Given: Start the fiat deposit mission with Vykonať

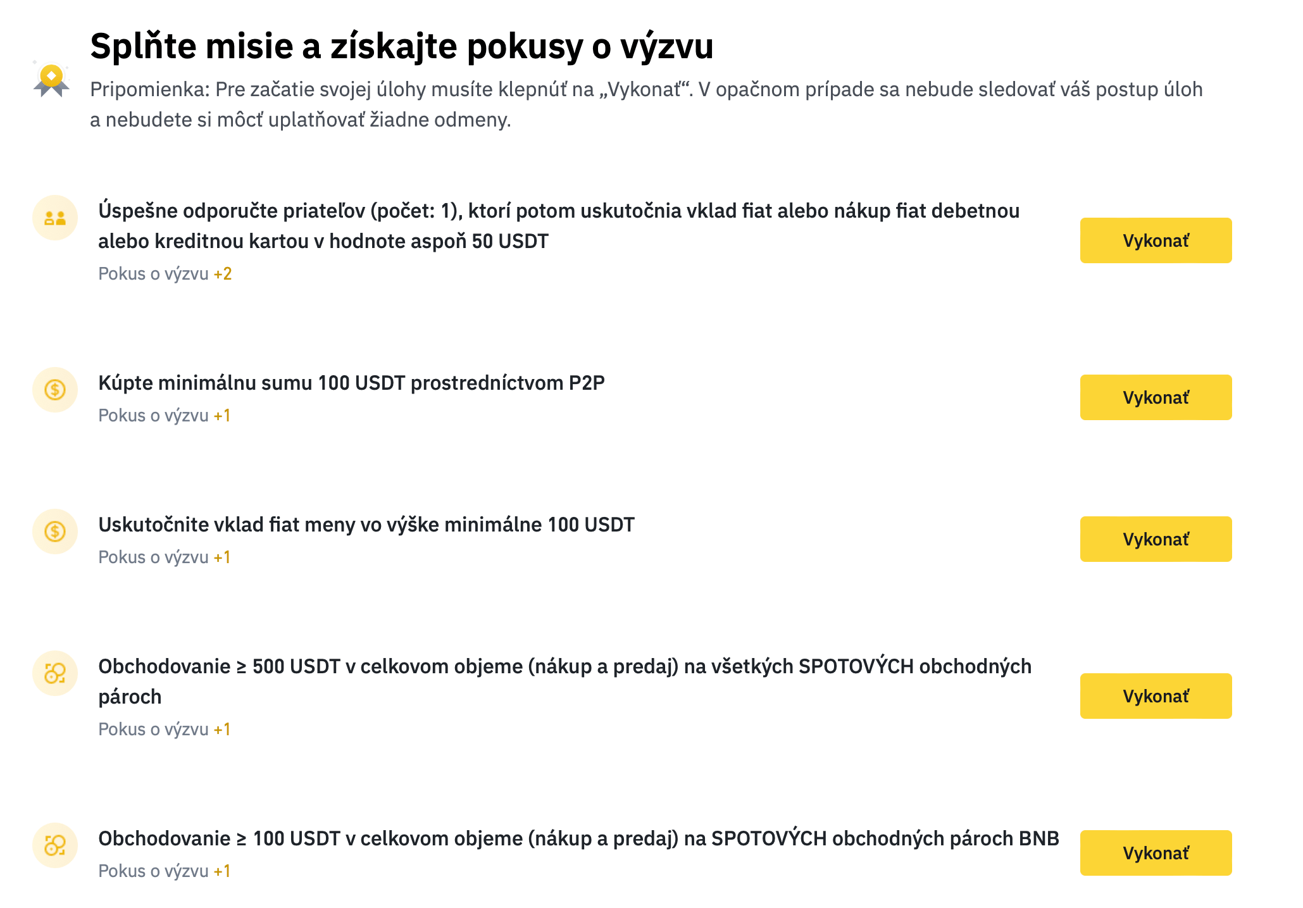Looking at the screenshot, I should point(1155,539).
